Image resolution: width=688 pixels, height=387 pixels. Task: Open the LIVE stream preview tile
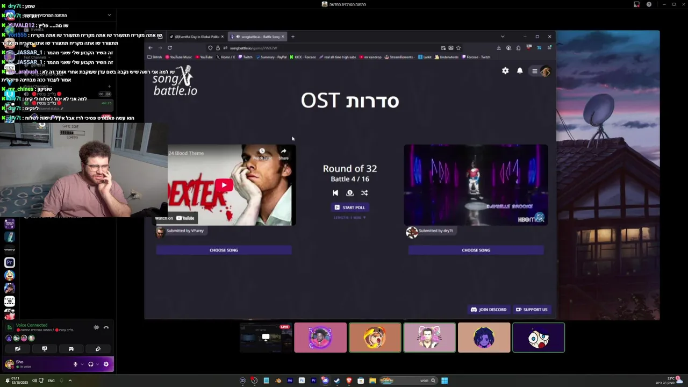pyautogui.click(x=266, y=338)
